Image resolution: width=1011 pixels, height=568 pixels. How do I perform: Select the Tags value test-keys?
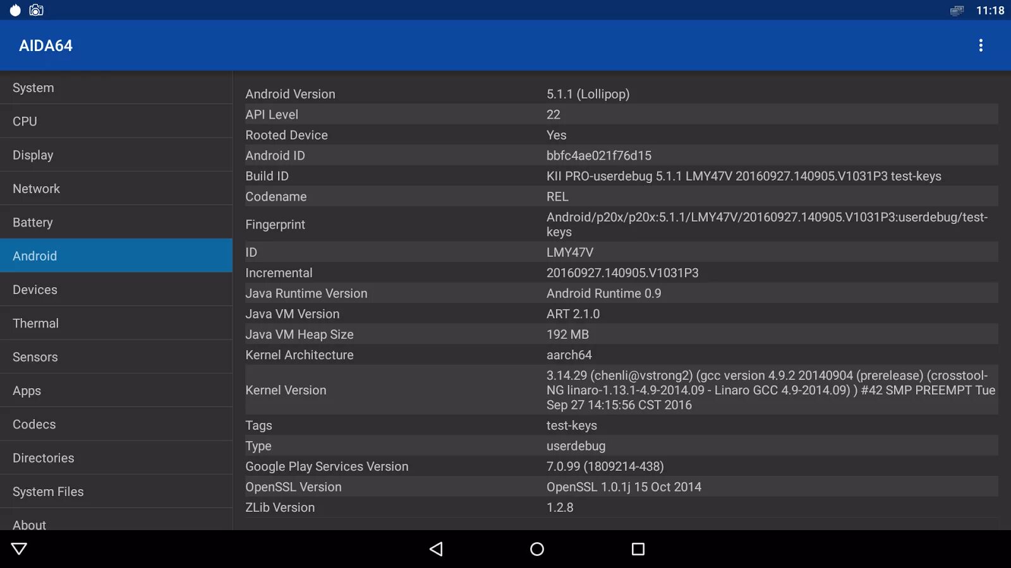(572, 425)
